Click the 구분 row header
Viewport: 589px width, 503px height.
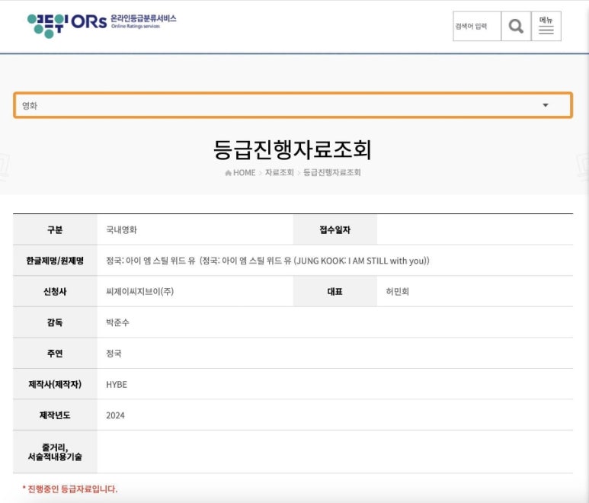point(55,229)
